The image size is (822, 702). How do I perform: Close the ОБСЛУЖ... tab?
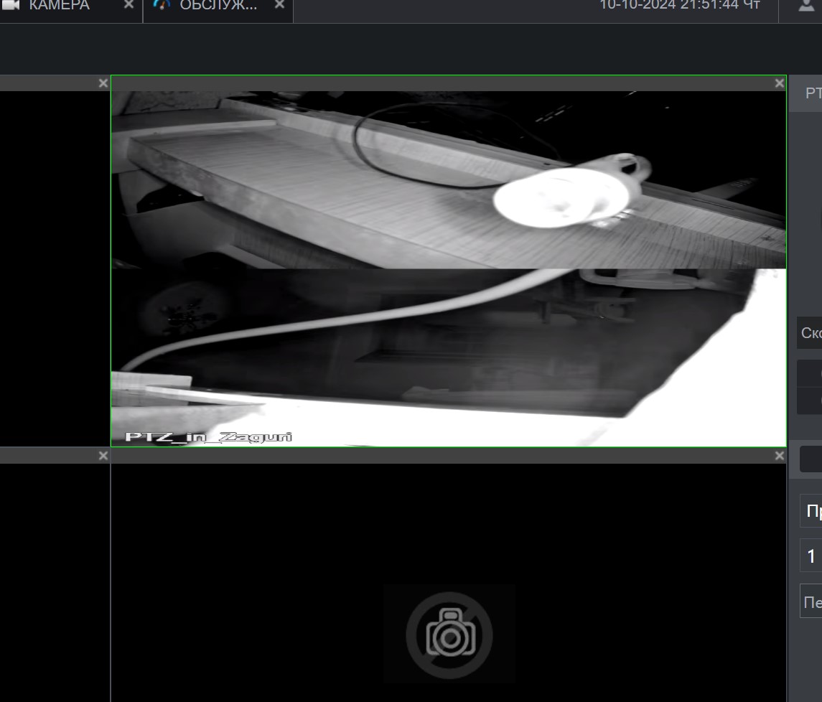pos(279,5)
